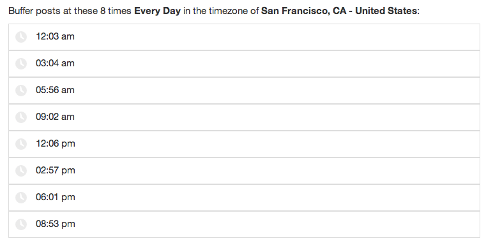Click the clock icon beside 03:04 am
Viewport: 486px width, 248px height.
(x=21, y=64)
